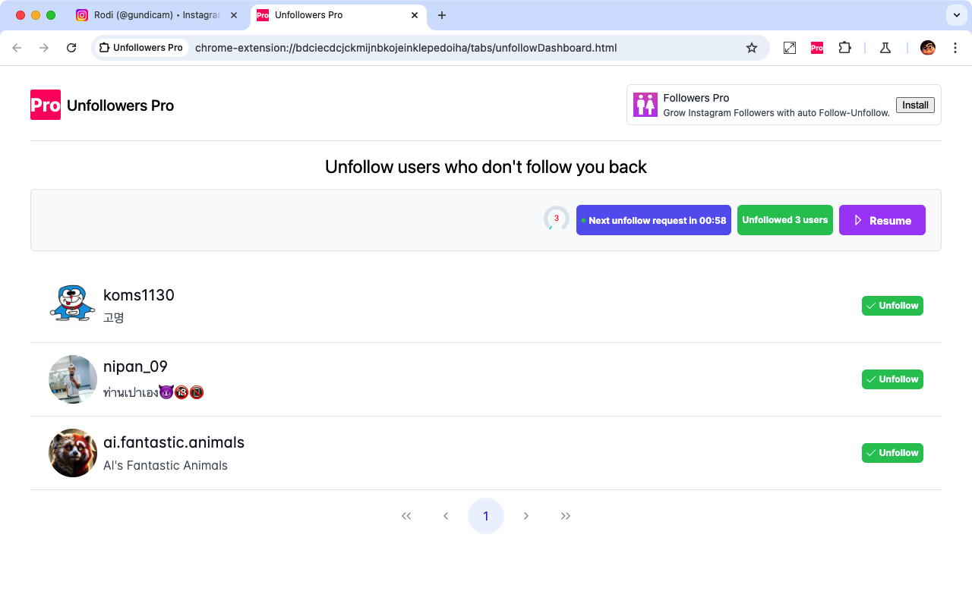Select the Unfollowers Pro browser tab

click(337, 15)
